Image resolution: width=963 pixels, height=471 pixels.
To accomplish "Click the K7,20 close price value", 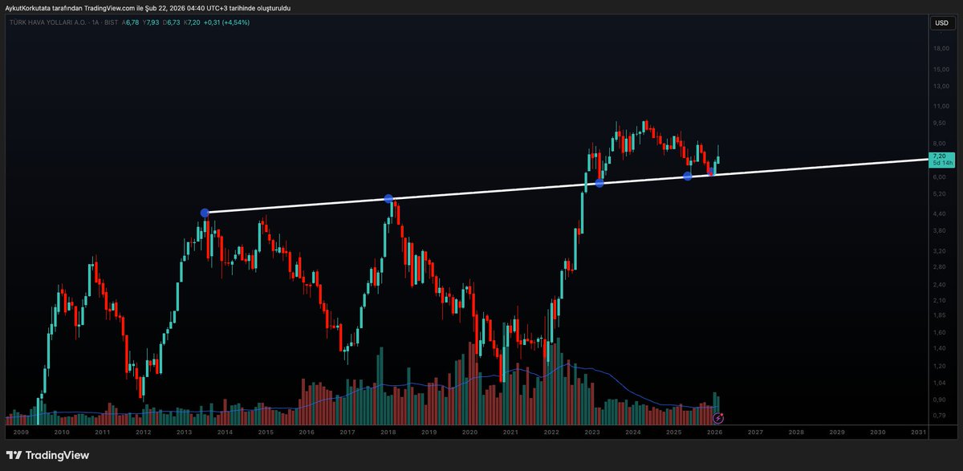I will [192, 22].
